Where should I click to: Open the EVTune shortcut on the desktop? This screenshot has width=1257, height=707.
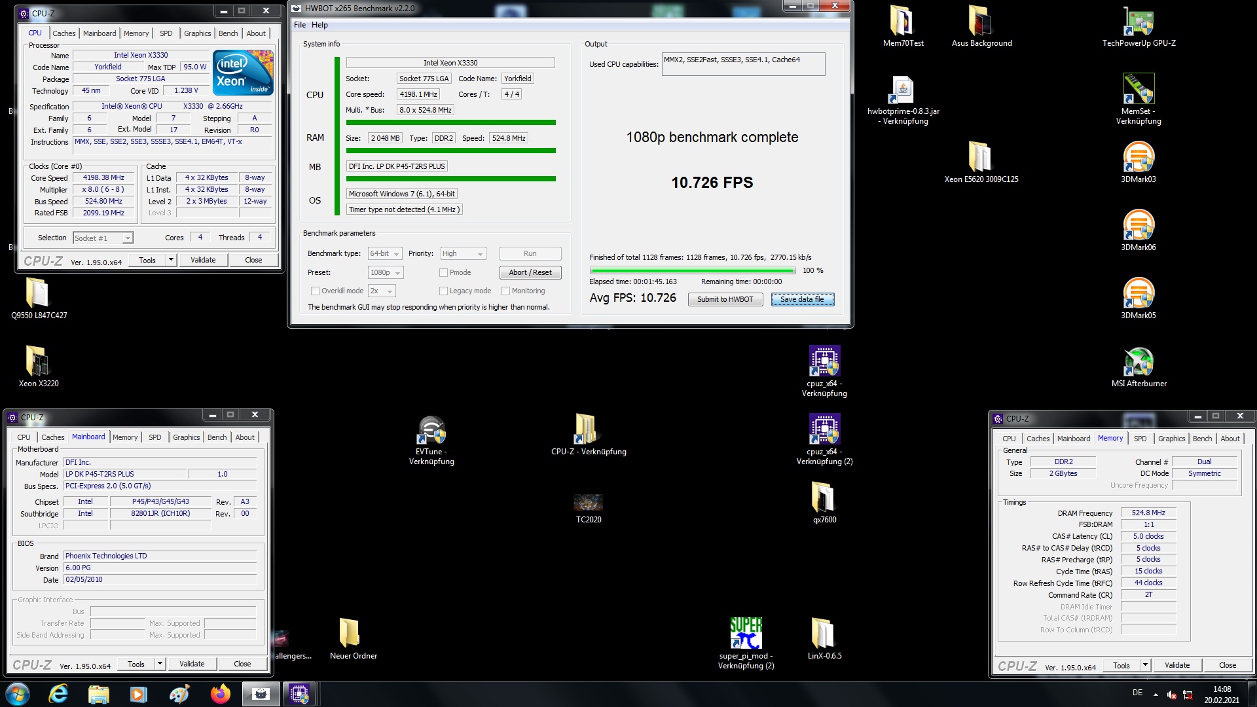point(431,439)
